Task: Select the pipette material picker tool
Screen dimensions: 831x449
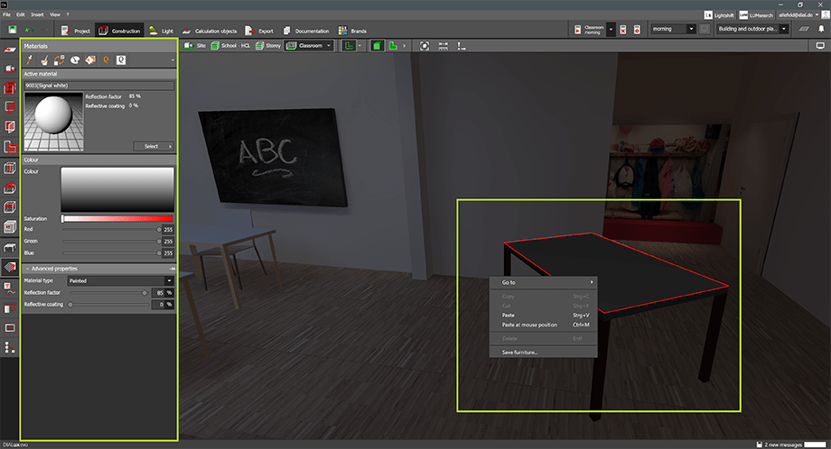Action: [x=30, y=60]
